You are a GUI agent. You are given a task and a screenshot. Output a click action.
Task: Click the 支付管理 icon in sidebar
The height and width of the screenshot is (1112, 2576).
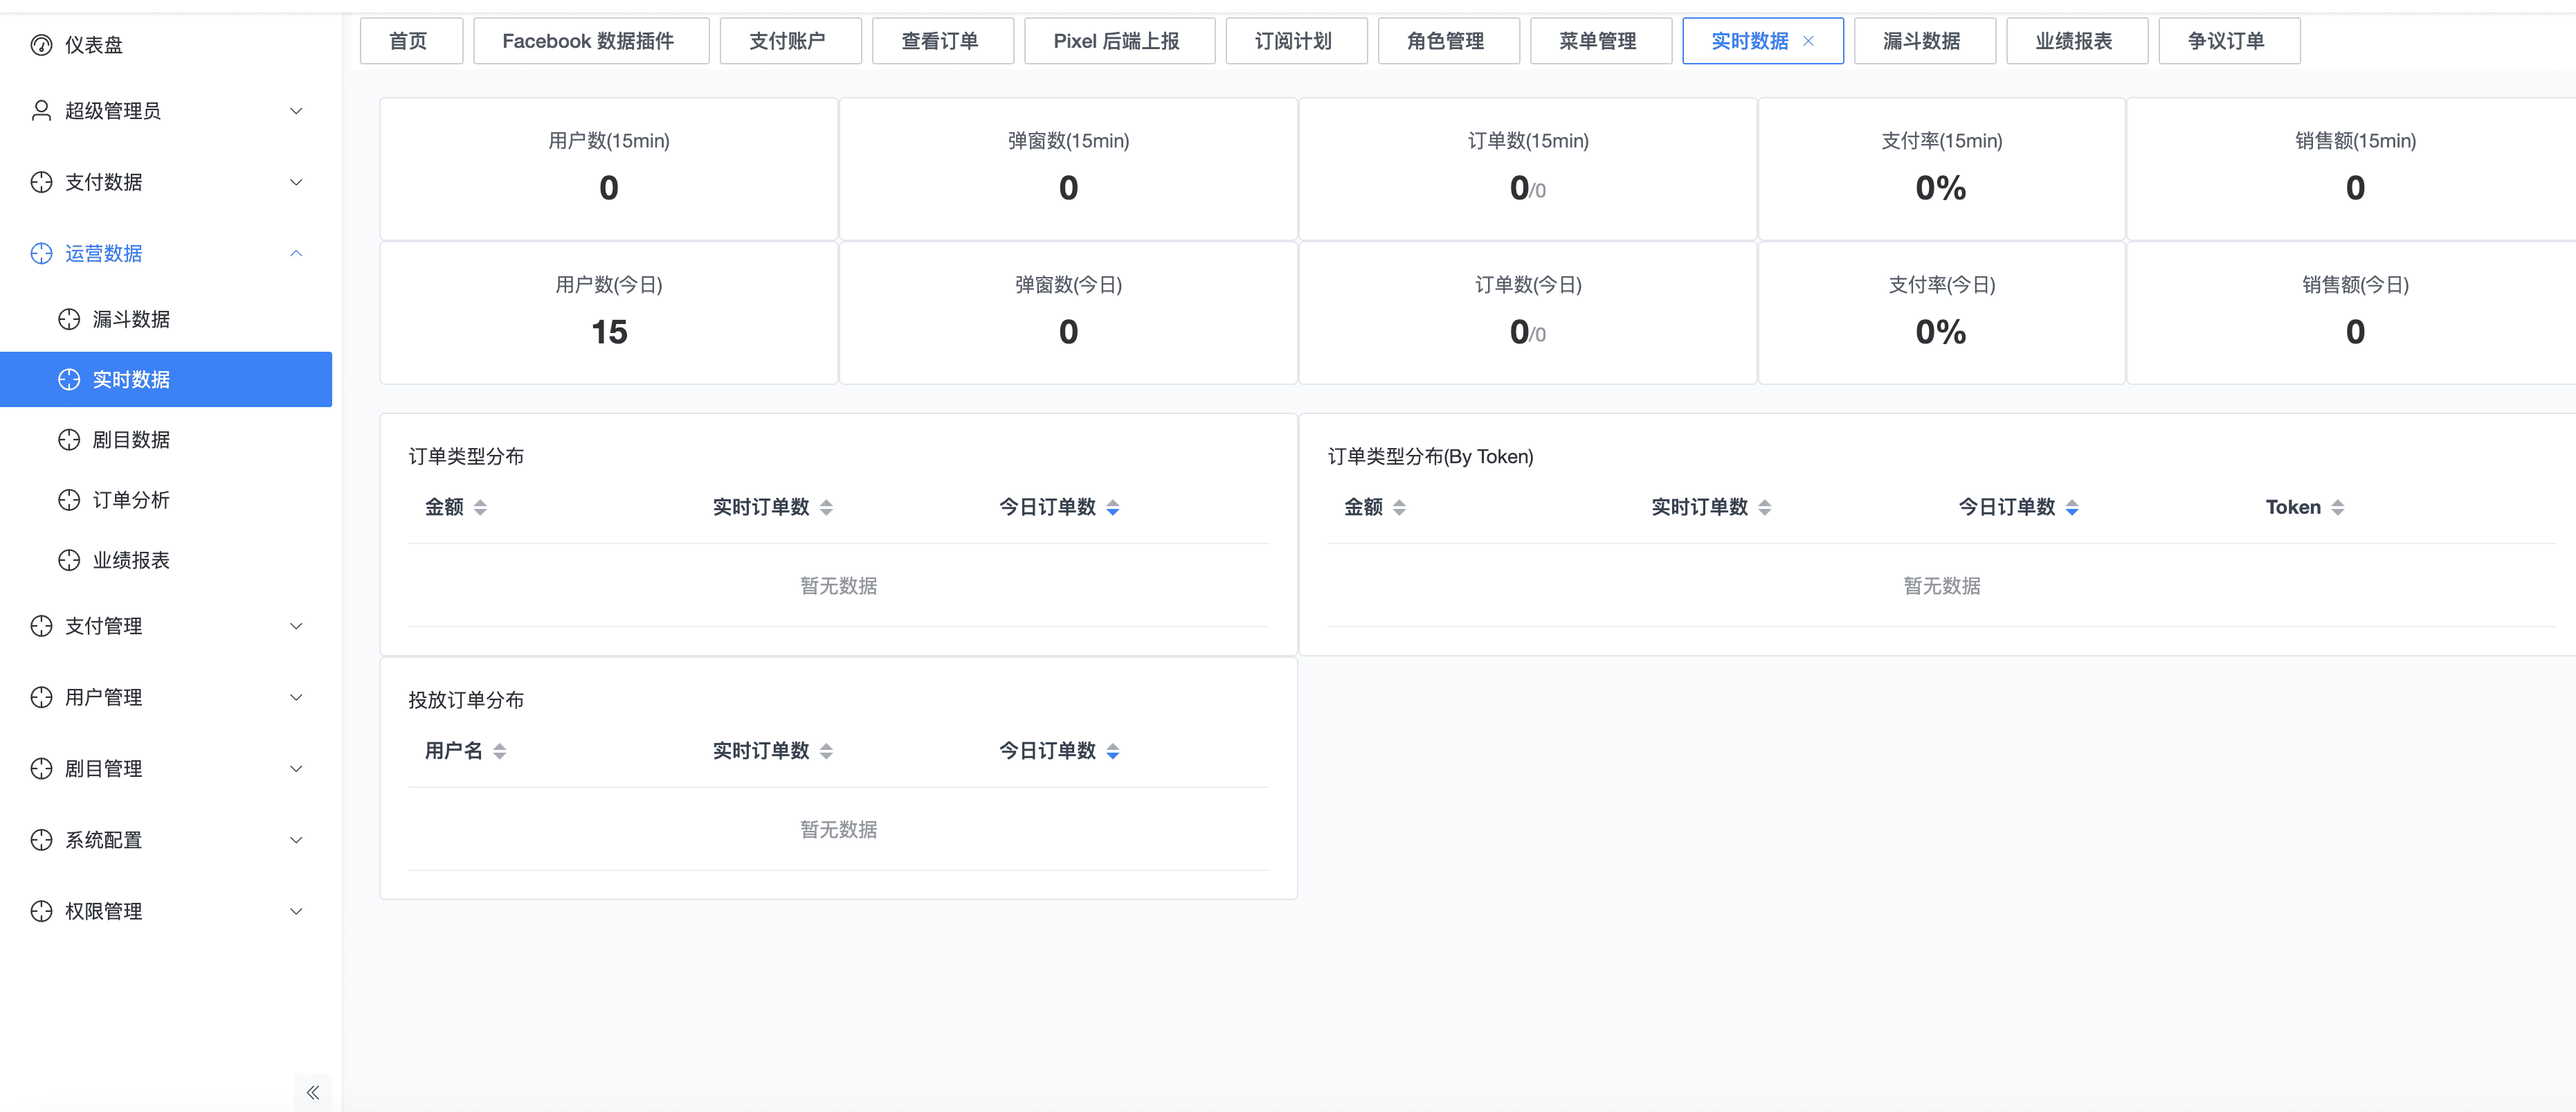(x=41, y=625)
